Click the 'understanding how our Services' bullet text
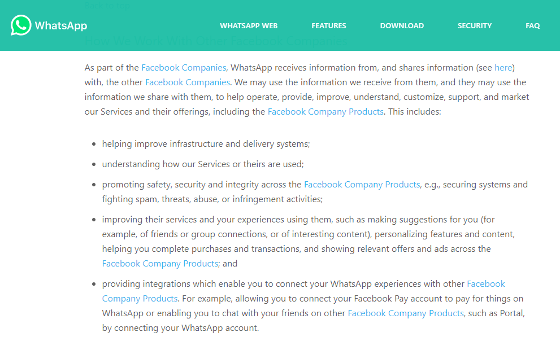This screenshot has height=345, width=560. click(x=203, y=164)
